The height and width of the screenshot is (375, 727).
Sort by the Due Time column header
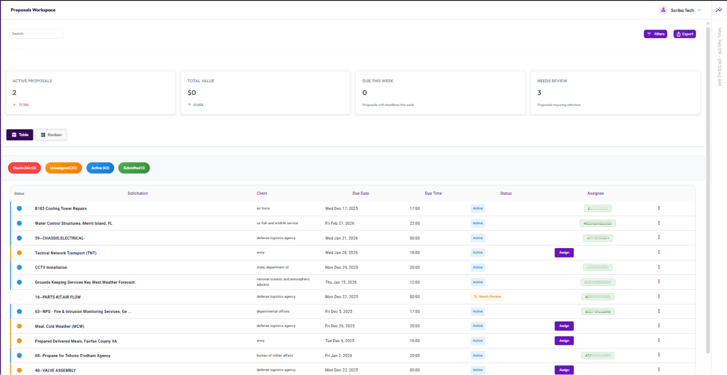[x=433, y=193]
